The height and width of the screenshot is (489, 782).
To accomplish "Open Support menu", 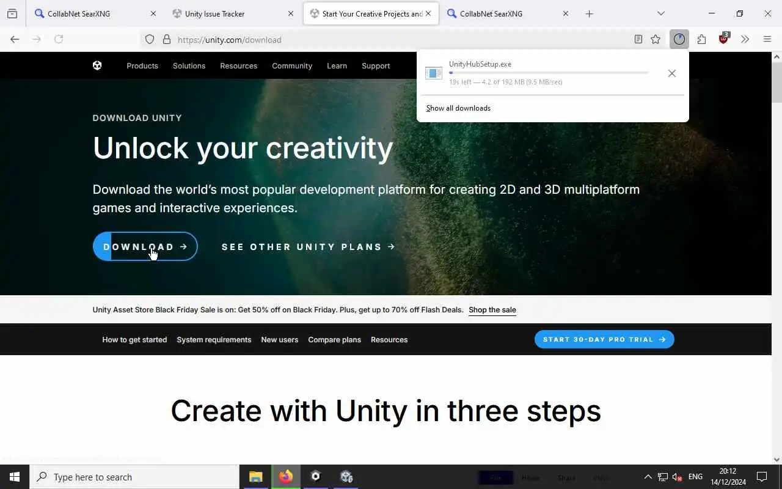I will [x=376, y=65].
